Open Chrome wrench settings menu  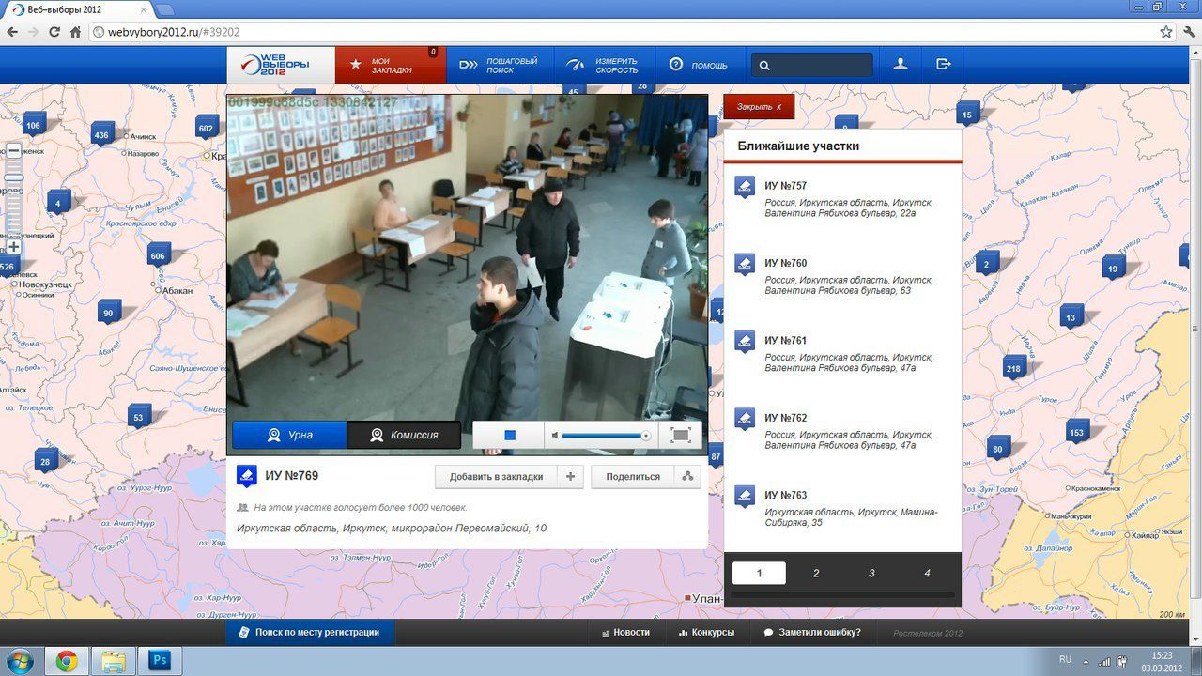1187,31
